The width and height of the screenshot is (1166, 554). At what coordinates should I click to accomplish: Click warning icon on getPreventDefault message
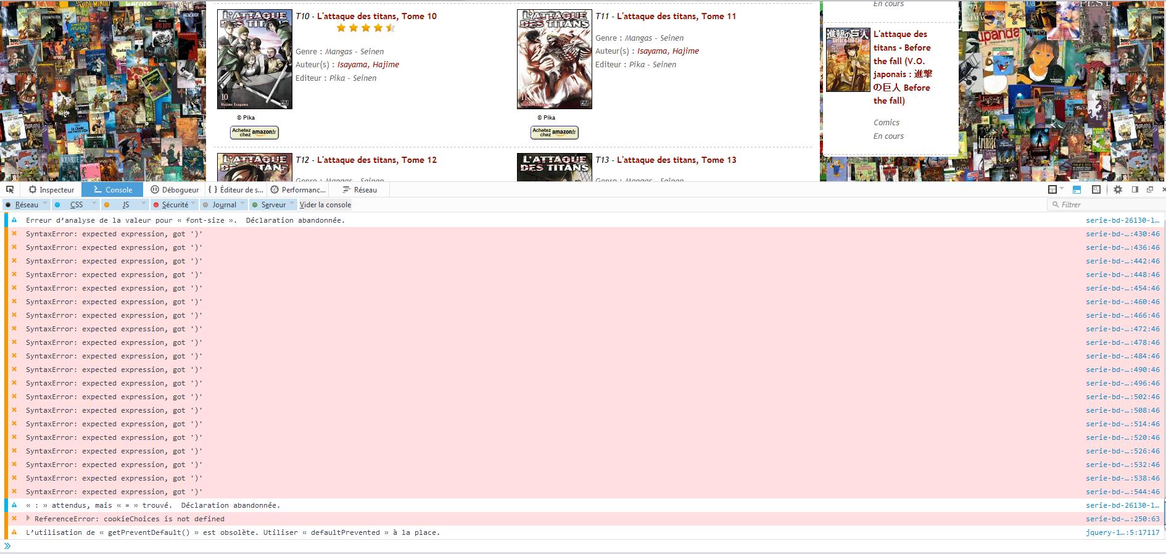pos(14,532)
